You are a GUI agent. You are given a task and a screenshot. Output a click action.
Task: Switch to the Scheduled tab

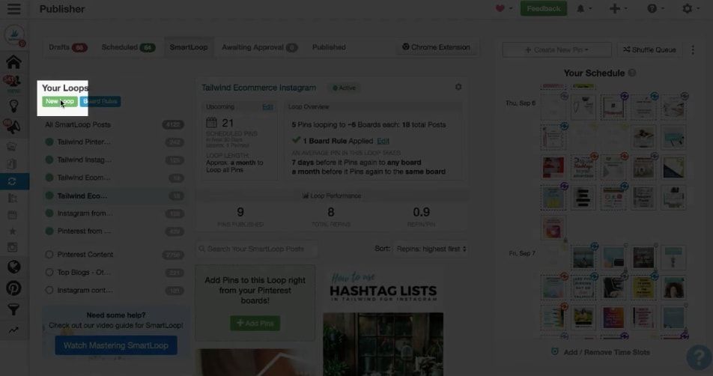point(128,47)
